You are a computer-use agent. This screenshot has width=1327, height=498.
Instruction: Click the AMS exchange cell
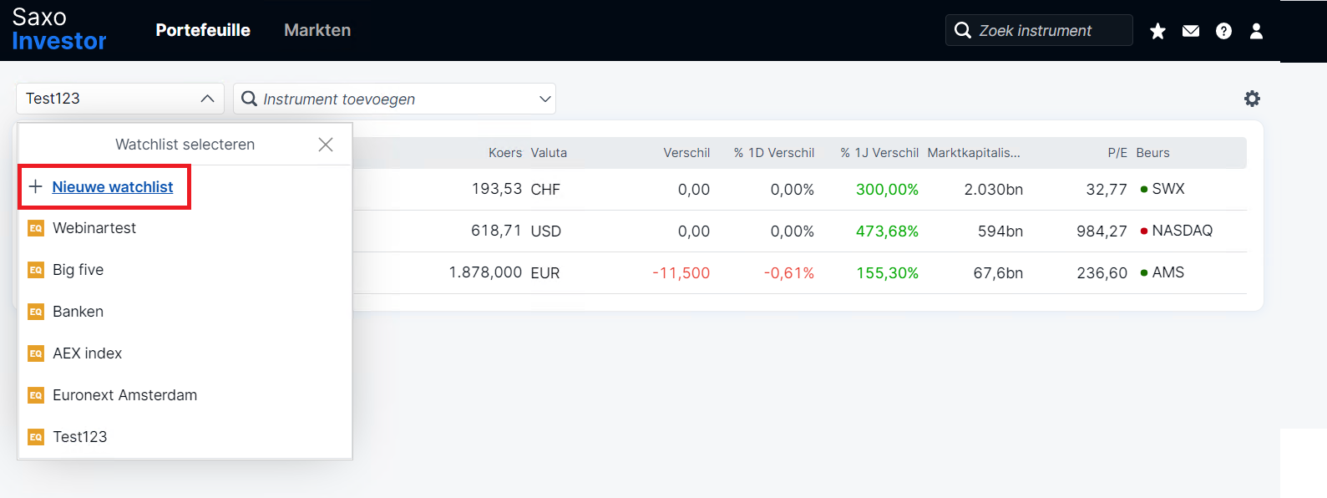click(x=1162, y=272)
